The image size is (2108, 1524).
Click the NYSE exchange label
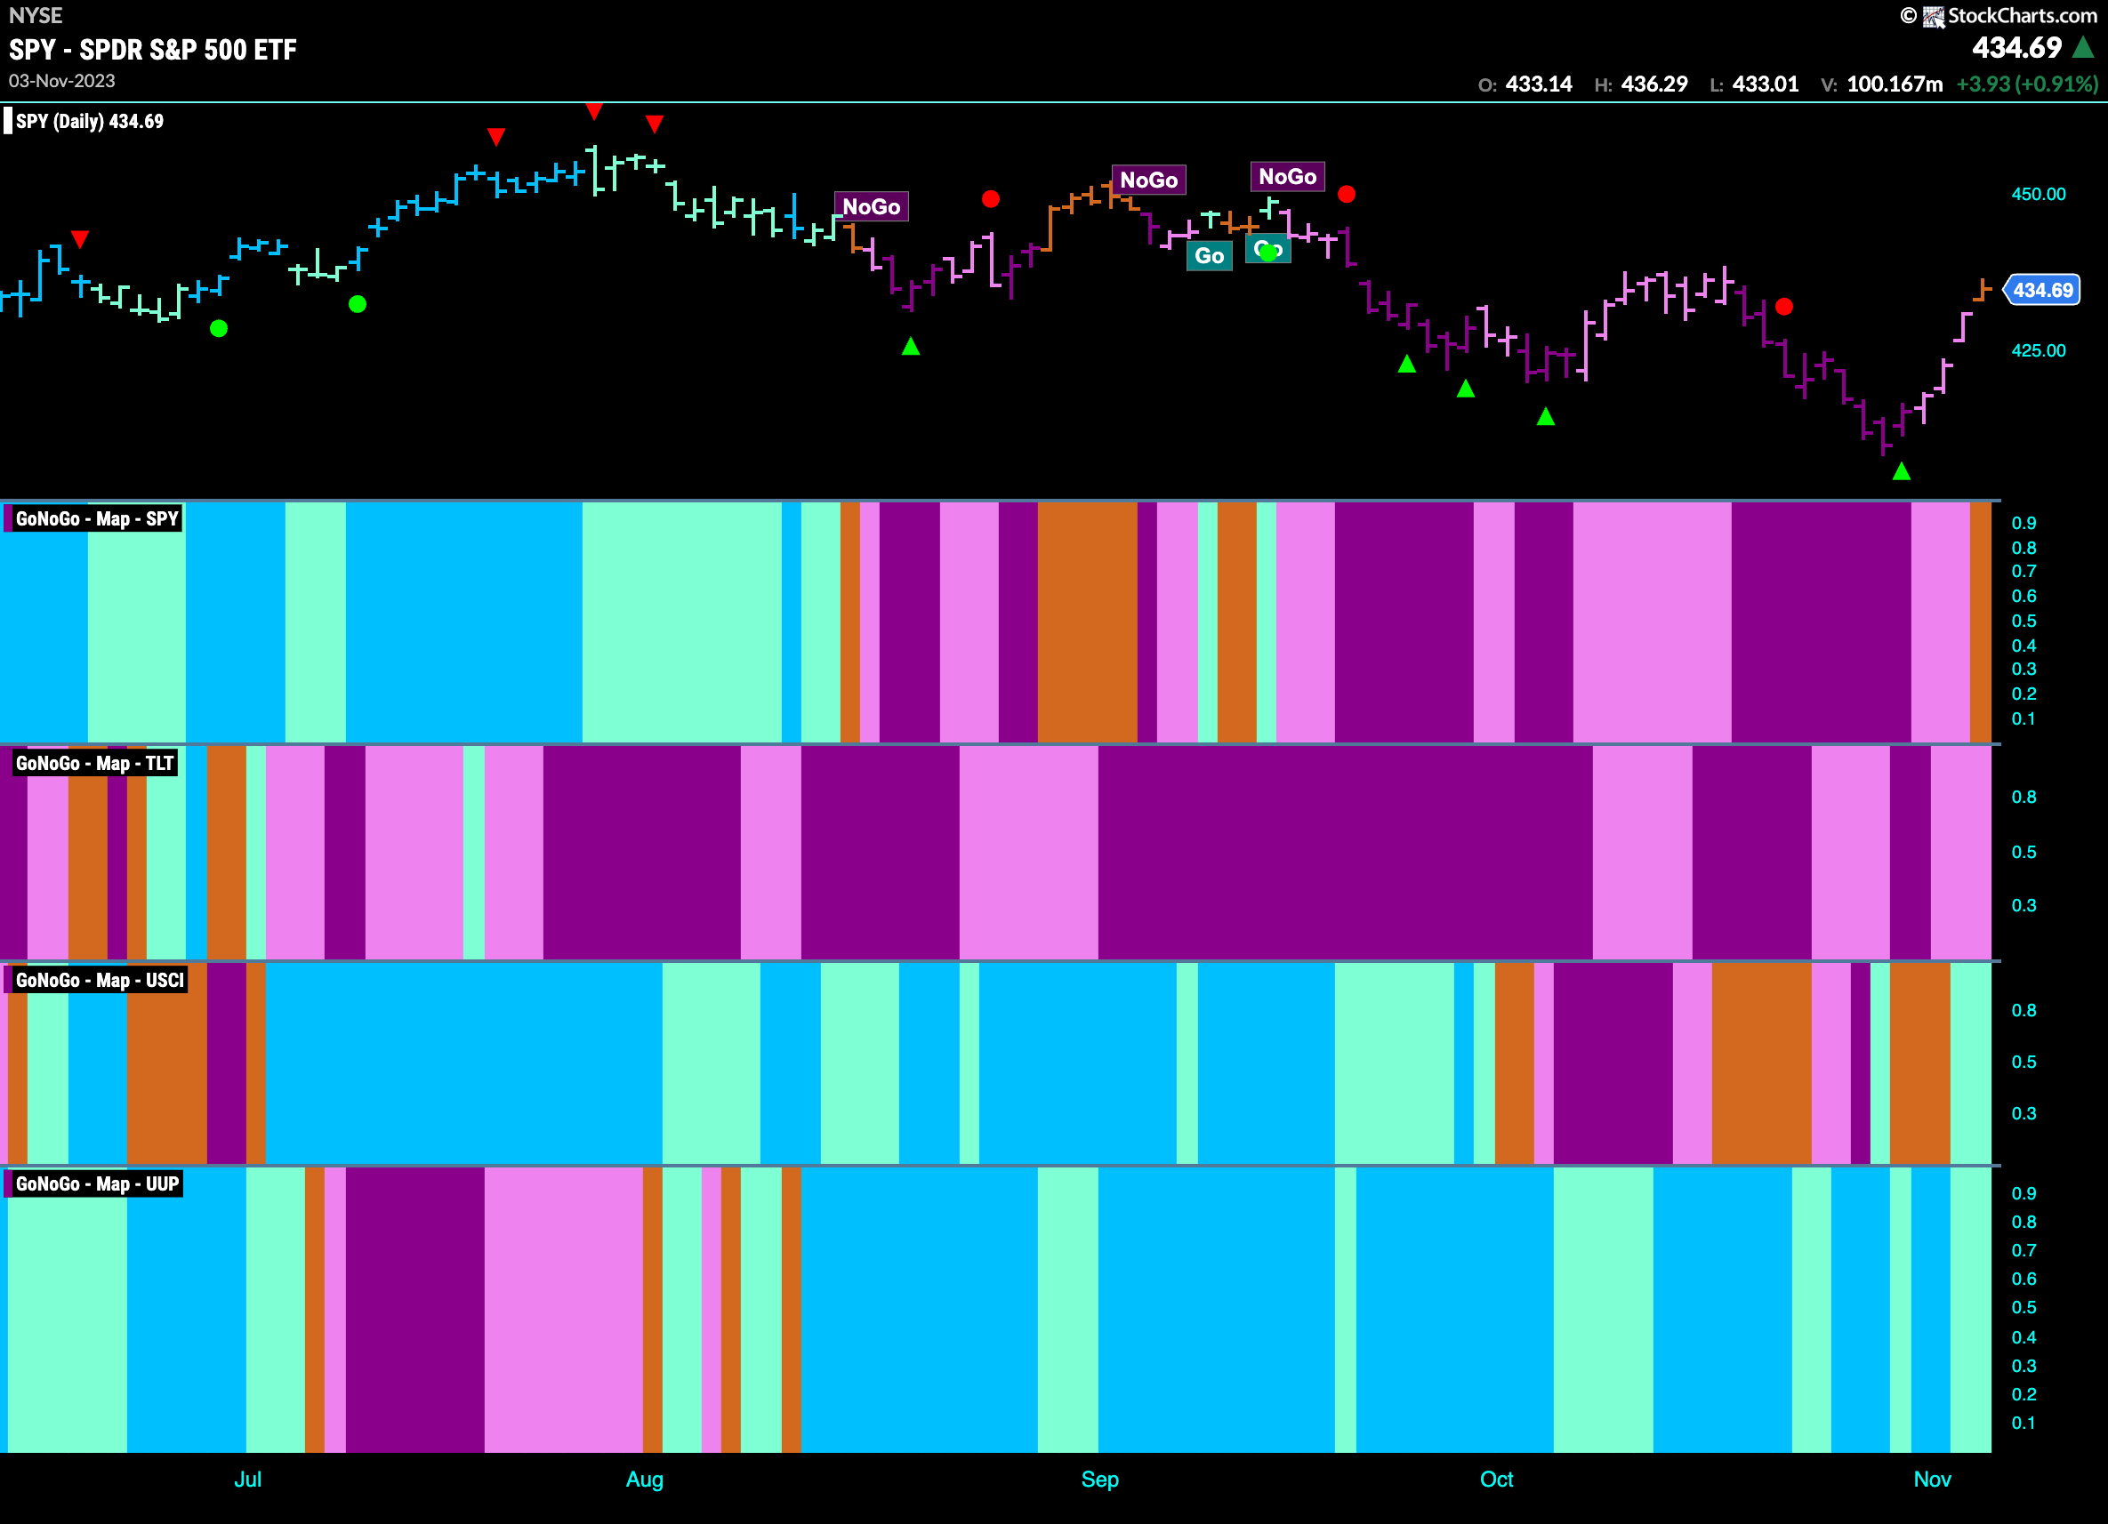click(36, 16)
